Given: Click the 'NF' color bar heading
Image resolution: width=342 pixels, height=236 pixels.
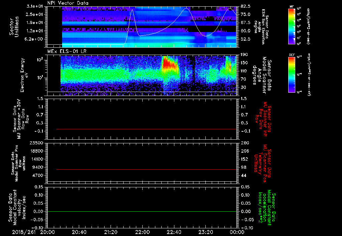Looking at the screenshot, I should click(x=292, y=7).
